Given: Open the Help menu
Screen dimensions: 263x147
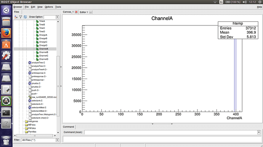Looking at the screenshot, I should click(259, 7).
